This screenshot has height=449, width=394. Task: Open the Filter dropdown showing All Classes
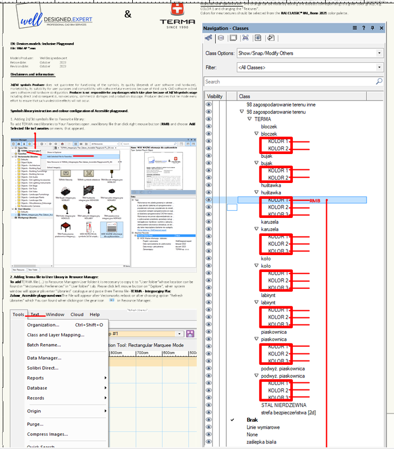(309, 68)
